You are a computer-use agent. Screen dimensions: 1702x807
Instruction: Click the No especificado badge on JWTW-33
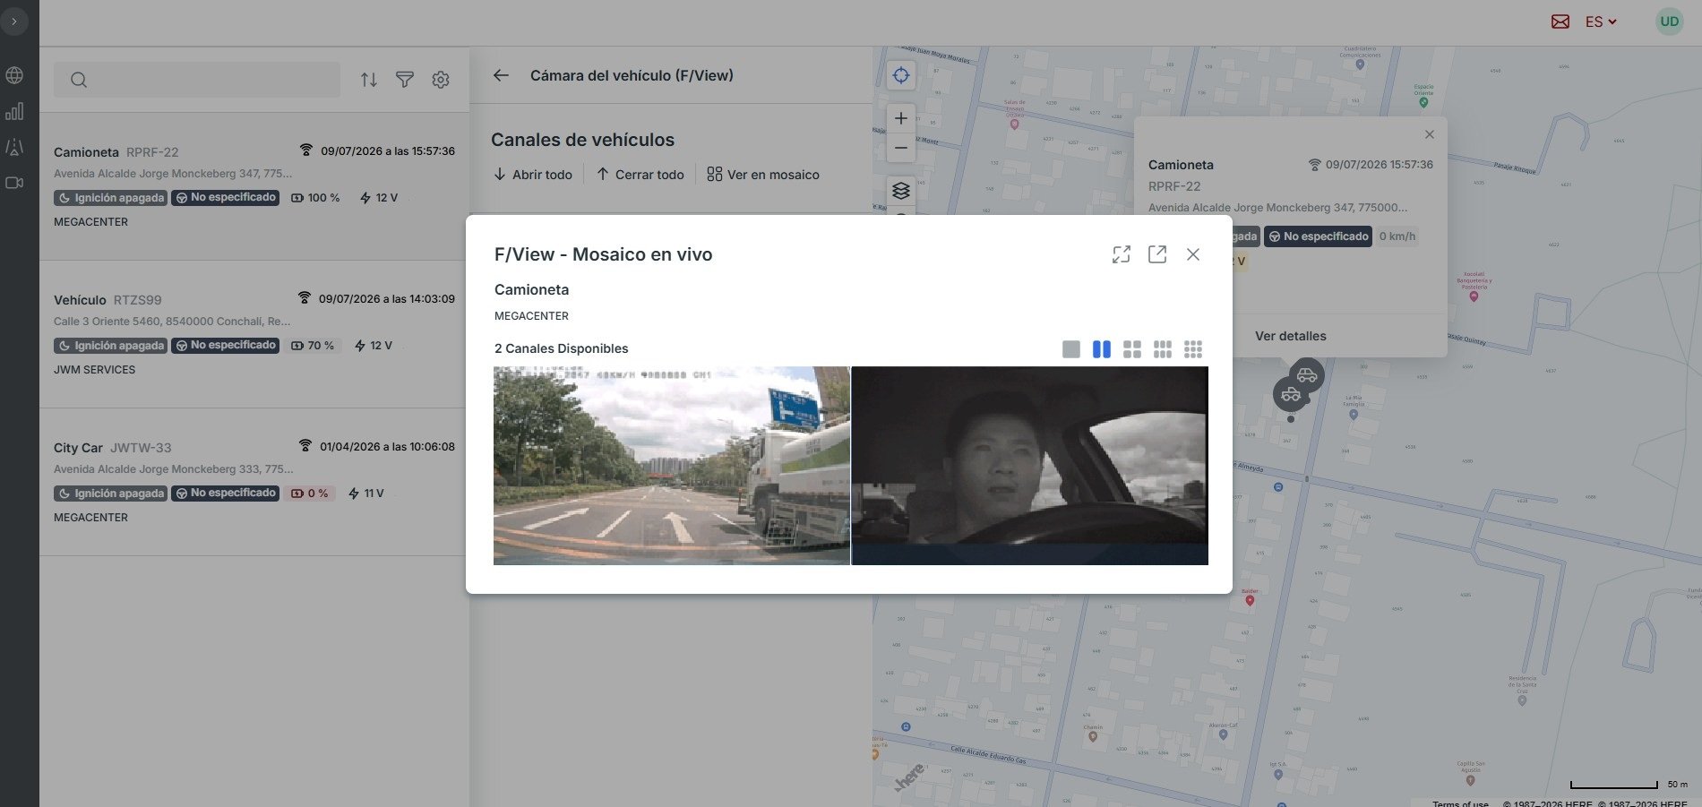pyautogui.click(x=225, y=494)
